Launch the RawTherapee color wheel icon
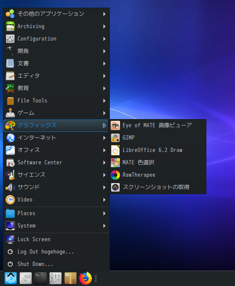The height and width of the screenshot is (286, 235). pyautogui.click(x=115, y=175)
